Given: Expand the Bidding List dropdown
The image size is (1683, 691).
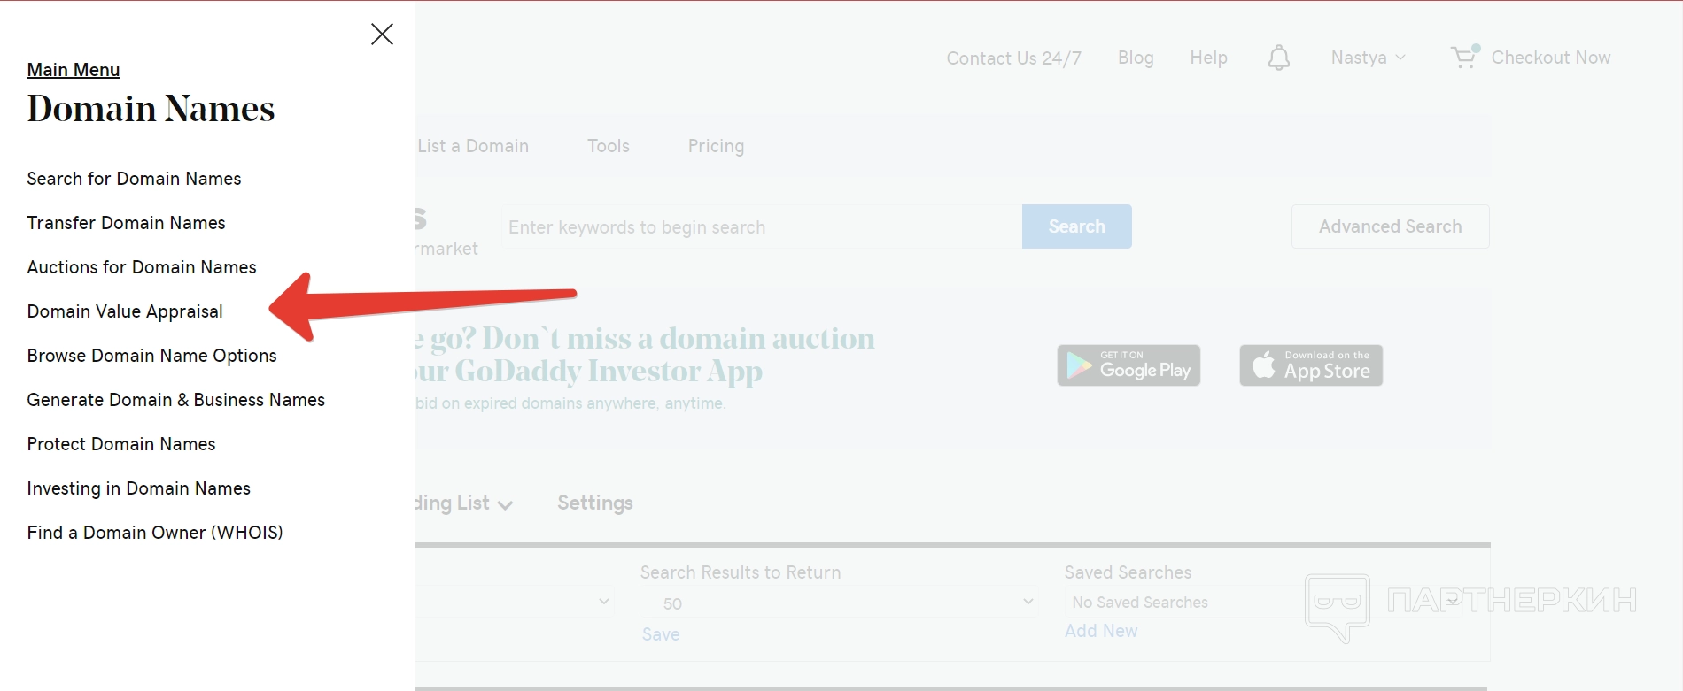Looking at the screenshot, I should [x=464, y=503].
